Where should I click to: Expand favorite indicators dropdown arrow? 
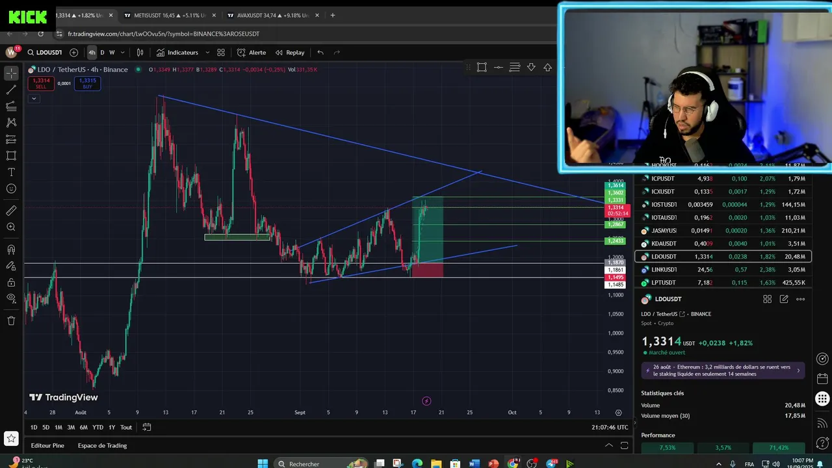pos(207,53)
